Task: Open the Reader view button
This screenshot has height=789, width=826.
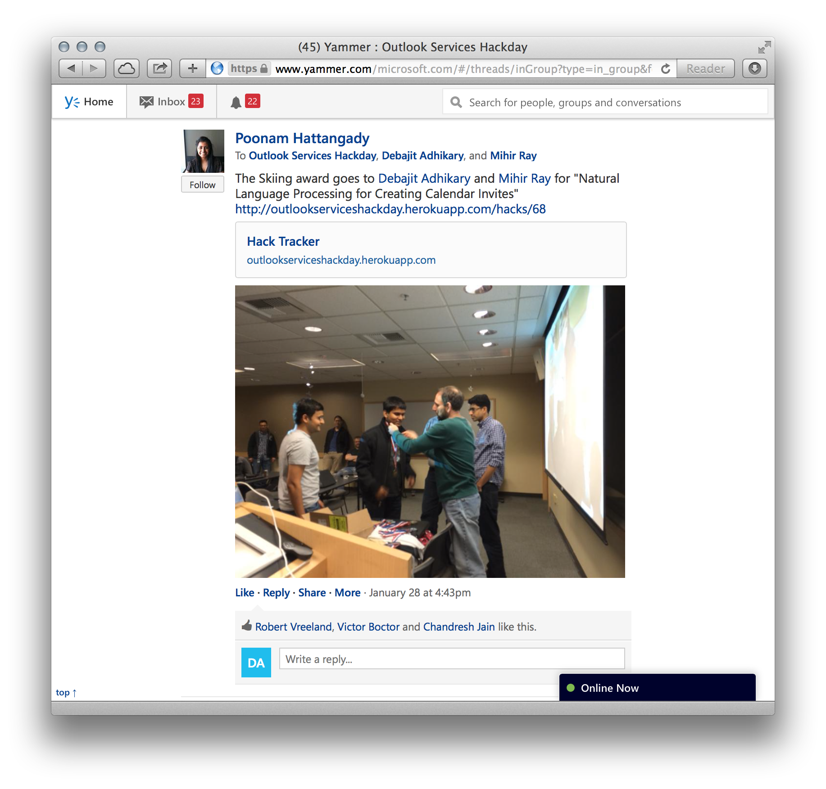Action: click(x=705, y=68)
